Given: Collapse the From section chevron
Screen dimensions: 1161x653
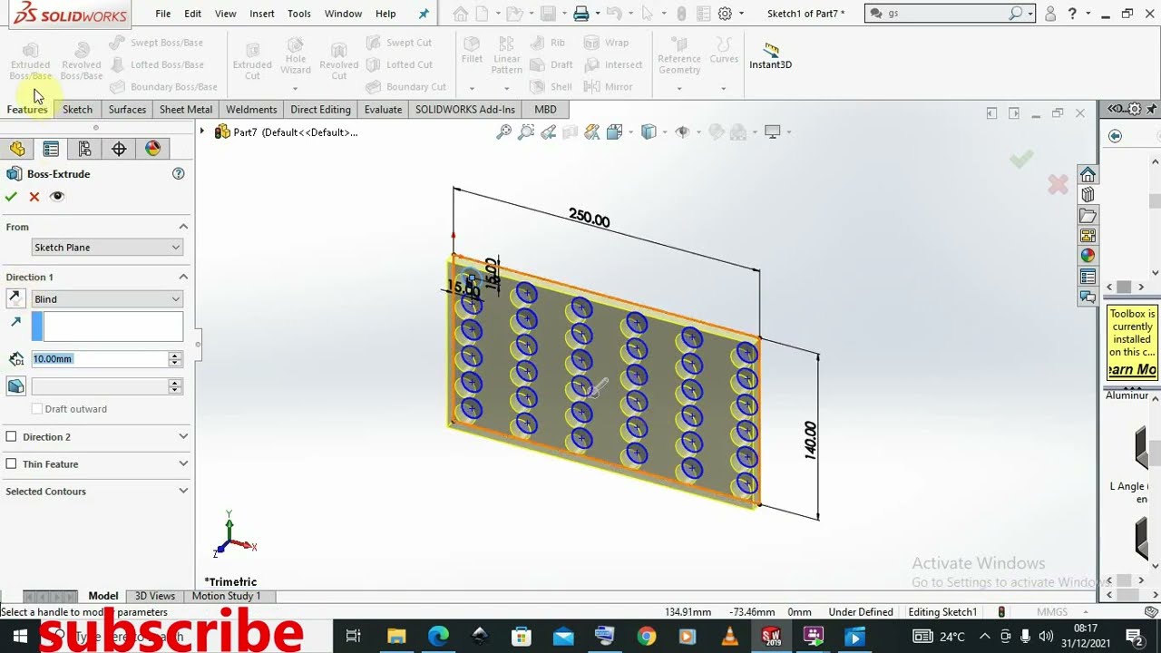Looking at the screenshot, I should (183, 227).
